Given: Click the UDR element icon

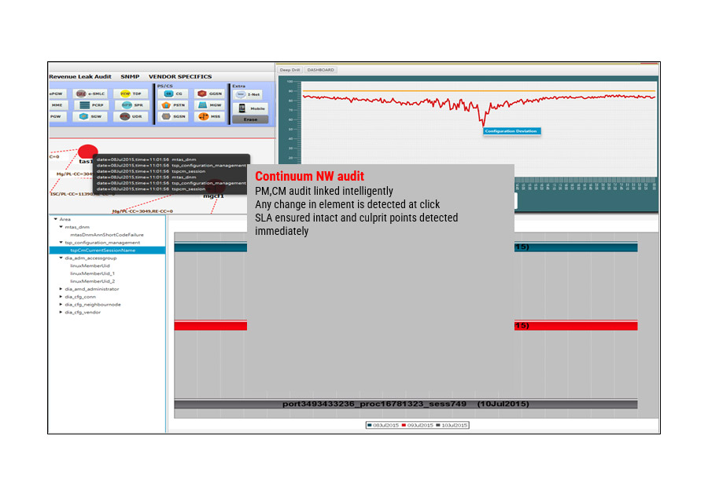Looking at the screenshot, I should pos(132,115).
